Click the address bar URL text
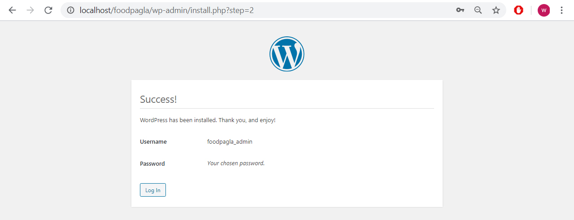This screenshot has height=220, width=574. [167, 10]
